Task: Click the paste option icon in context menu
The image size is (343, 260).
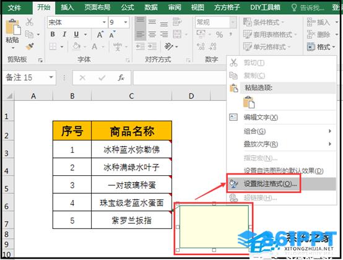Action: (x=249, y=102)
